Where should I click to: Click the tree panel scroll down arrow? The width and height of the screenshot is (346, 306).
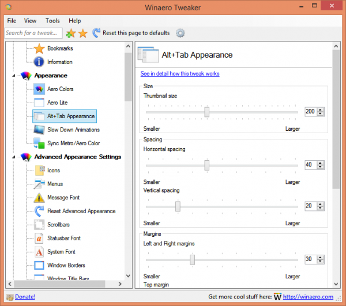tap(128, 276)
